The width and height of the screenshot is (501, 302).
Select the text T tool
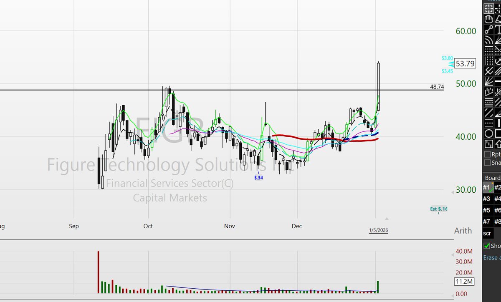(x=498, y=29)
